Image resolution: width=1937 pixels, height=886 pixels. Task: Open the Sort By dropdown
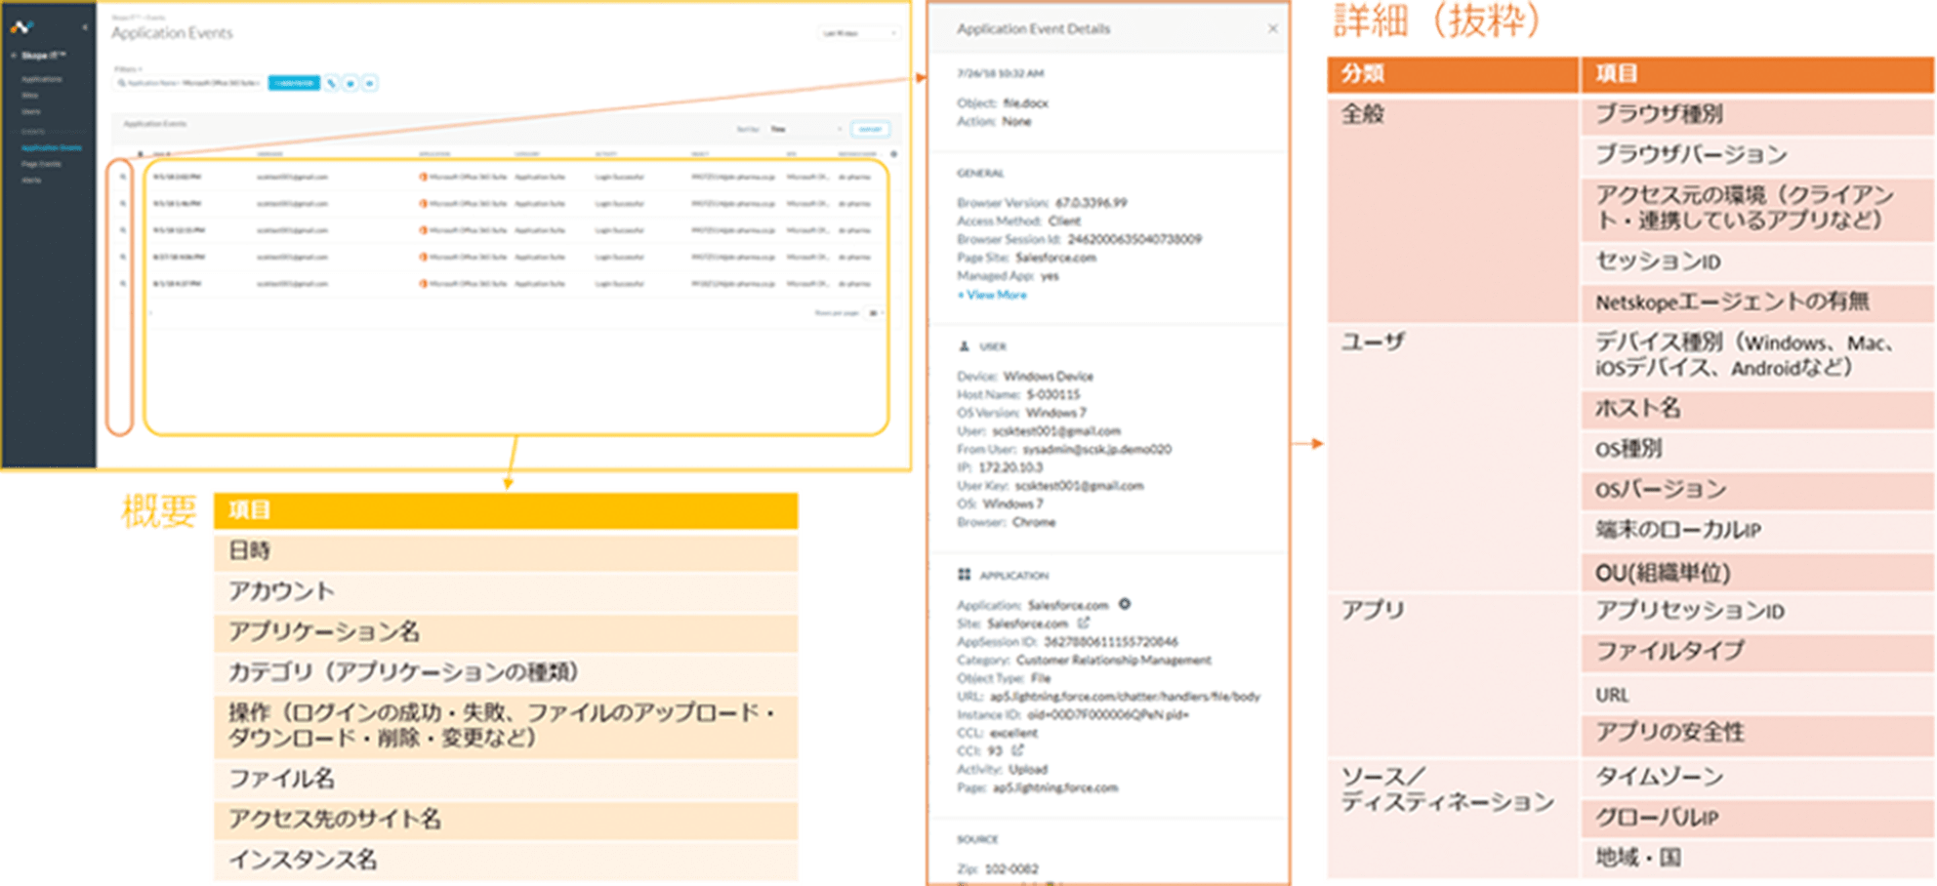[x=805, y=129]
